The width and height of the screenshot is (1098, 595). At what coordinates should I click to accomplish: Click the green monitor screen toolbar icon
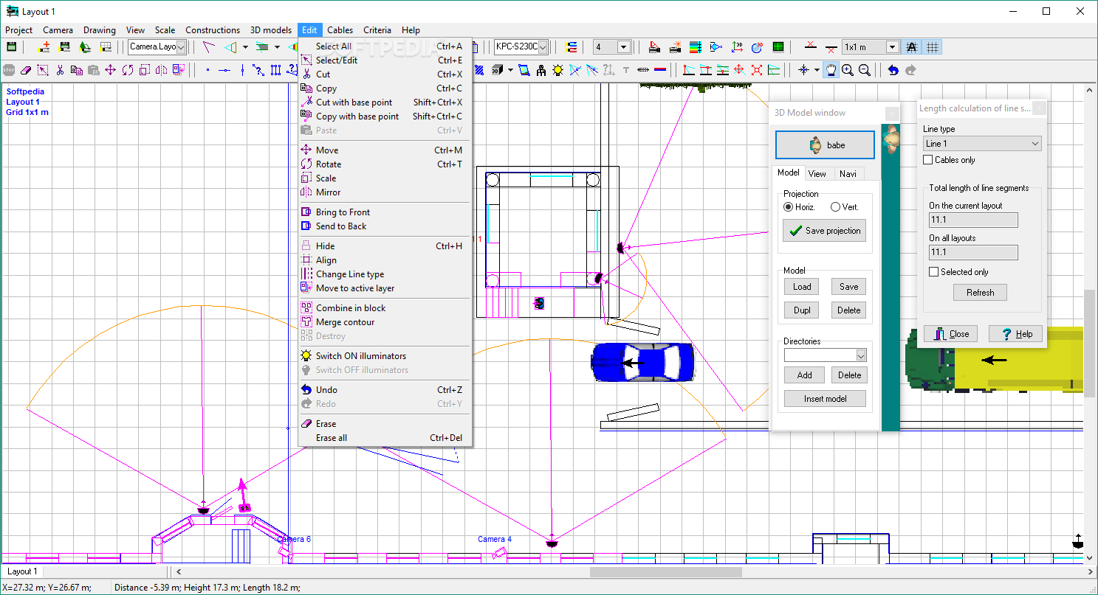[x=778, y=47]
